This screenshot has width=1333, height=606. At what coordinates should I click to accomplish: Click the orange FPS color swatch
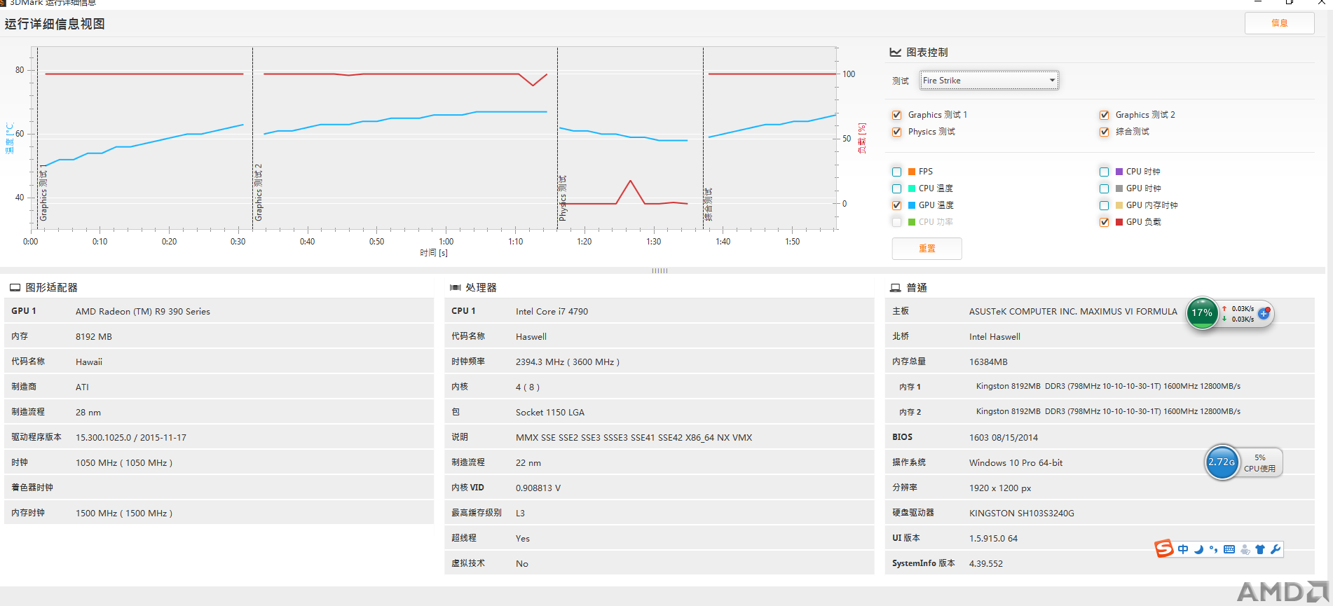coord(912,172)
